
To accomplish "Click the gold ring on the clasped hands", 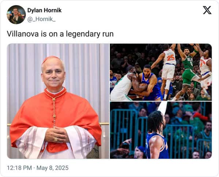I will click(x=56, y=139).
